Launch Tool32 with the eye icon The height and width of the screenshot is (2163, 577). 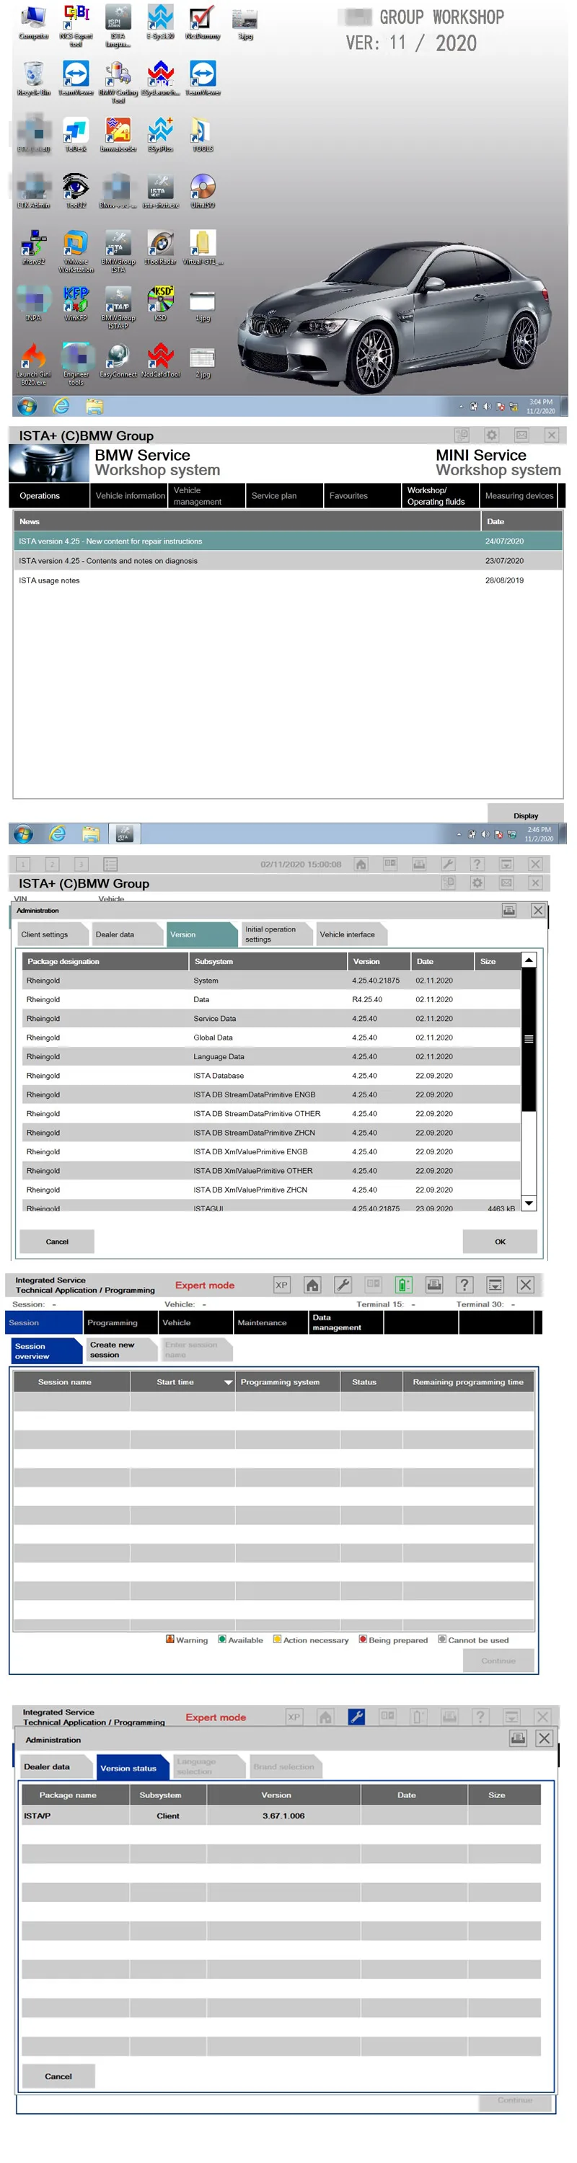(76, 190)
